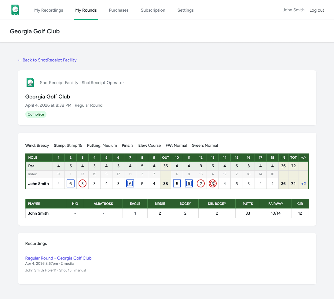Open the Regular Round - Georgia Golf Club recording
Image resolution: width=334 pixels, height=299 pixels.
(x=58, y=258)
